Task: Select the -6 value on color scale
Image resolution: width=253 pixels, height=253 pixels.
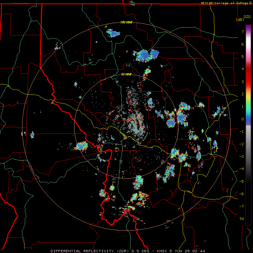Action: tap(241, 194)
